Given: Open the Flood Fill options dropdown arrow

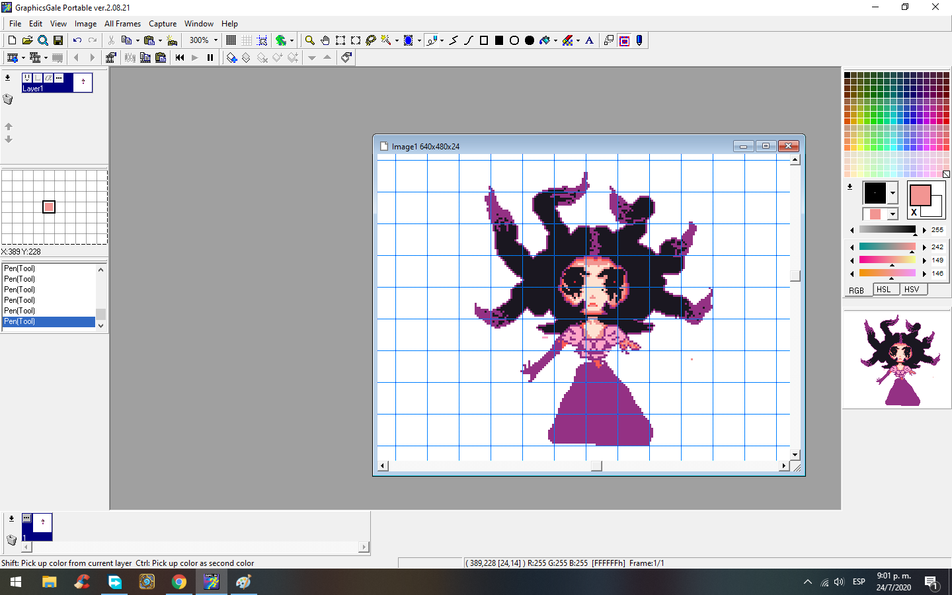Looking at the screenshot, I should pos(555,40).
